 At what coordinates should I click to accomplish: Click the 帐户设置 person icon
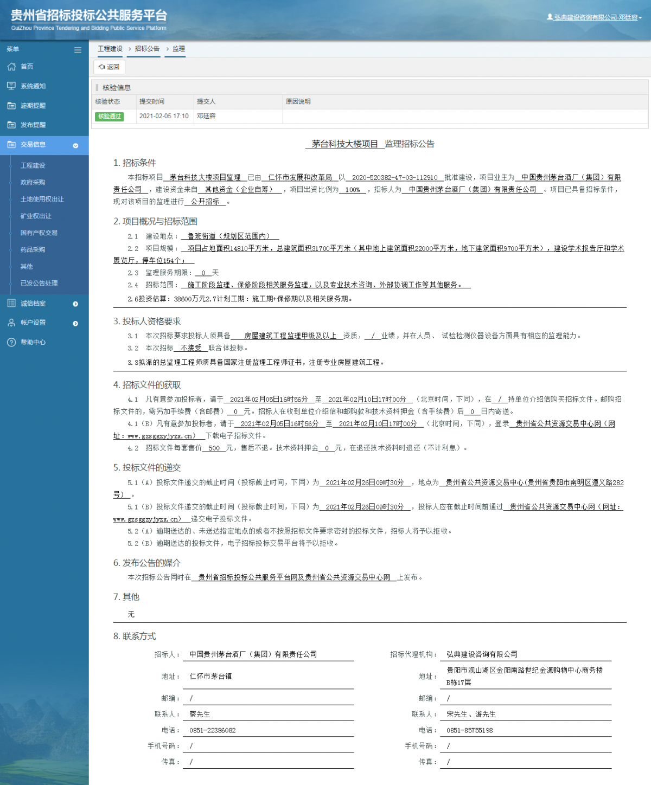coord(12,323)
